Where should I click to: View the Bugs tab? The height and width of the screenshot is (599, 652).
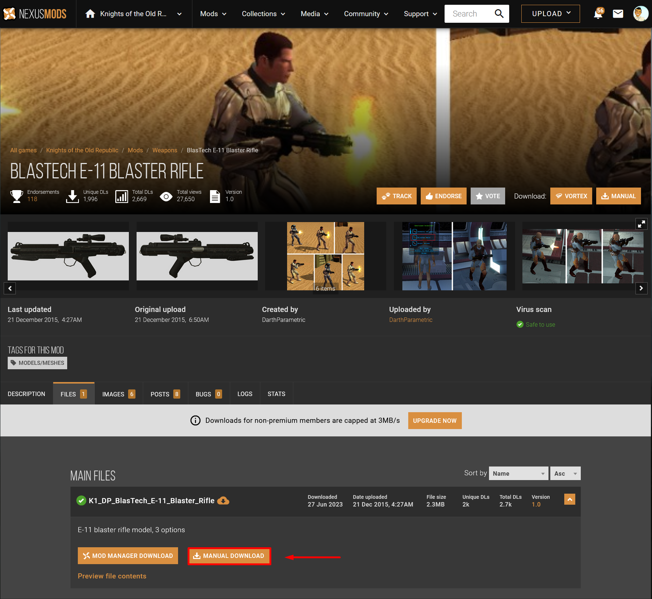209,394
